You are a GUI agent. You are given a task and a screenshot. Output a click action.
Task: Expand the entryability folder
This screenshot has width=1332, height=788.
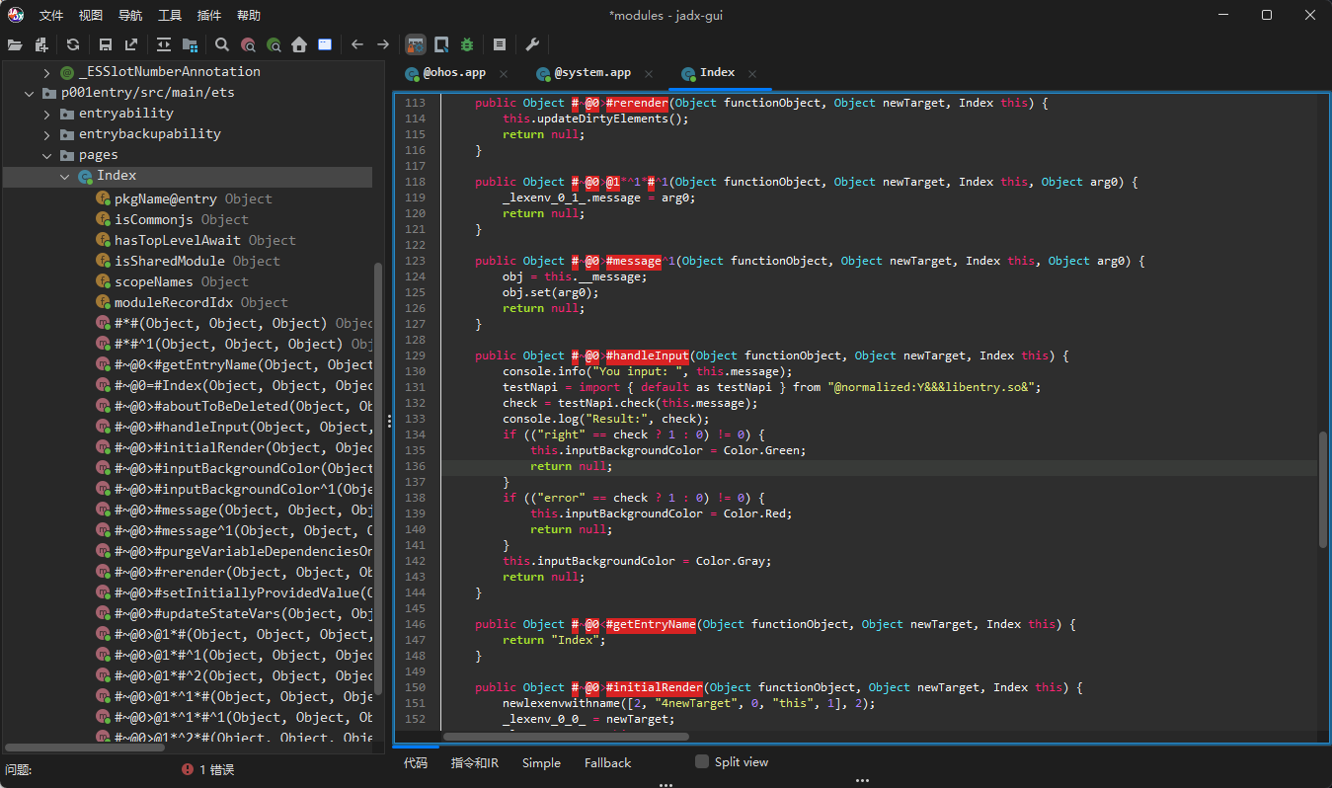pos(46,114)
